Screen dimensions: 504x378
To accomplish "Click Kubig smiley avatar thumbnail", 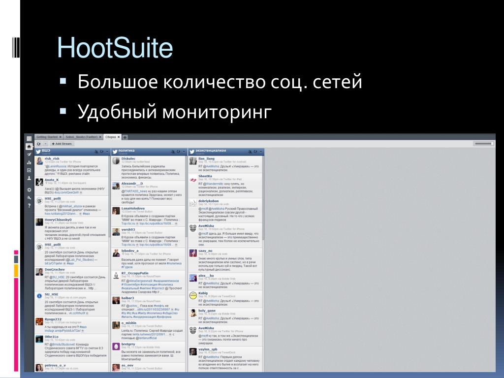I will click(193, 296).
